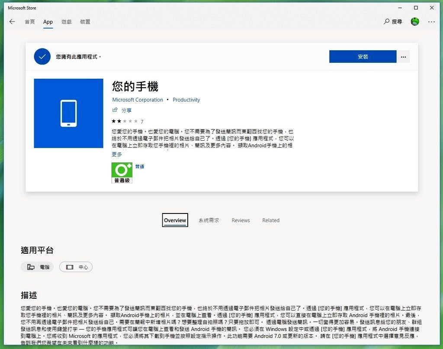Image resolution: width=443 pixels, height=349 pixels.
Task: Open the Reviews tab
Action: coord(241,220)
